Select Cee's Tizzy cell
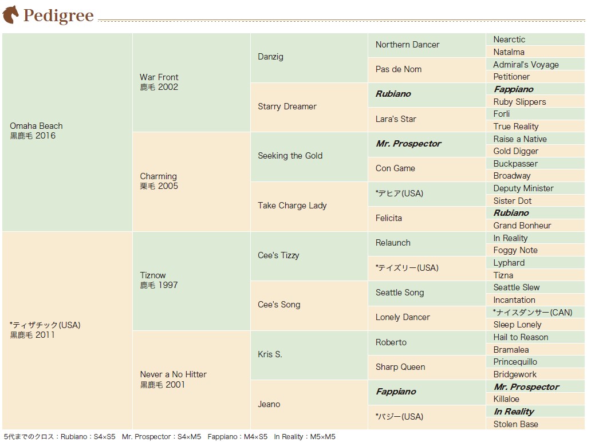 309,256
